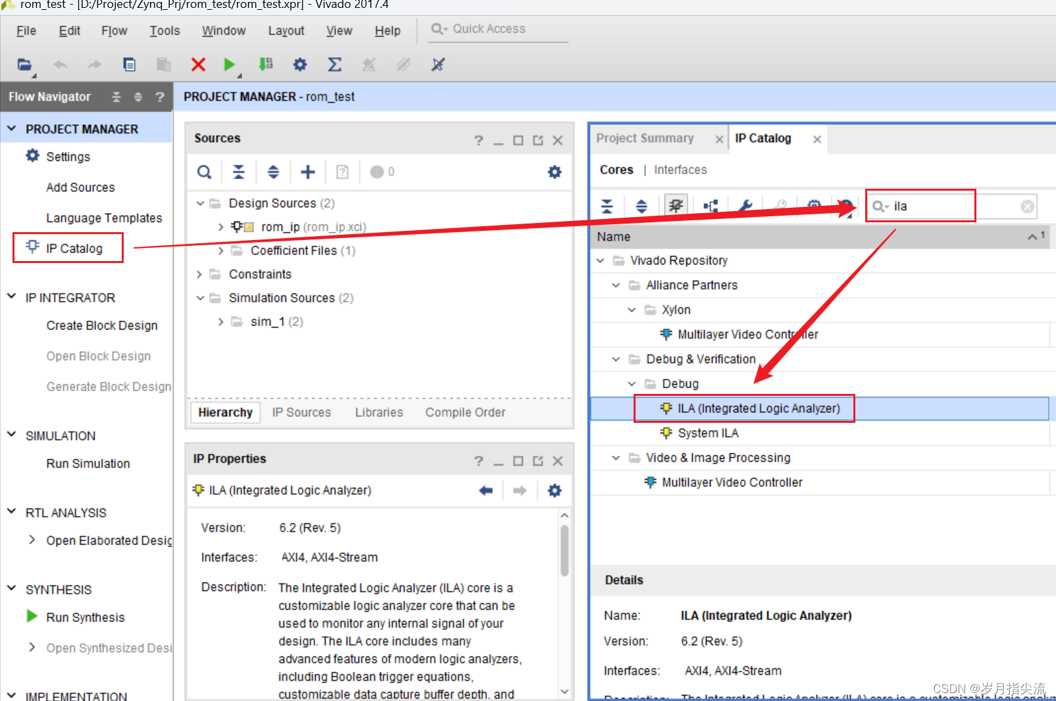The height and width of the screenshot is (701, 1056).
Task: Click Run Simulation
Action: click(x=88, y=464)
